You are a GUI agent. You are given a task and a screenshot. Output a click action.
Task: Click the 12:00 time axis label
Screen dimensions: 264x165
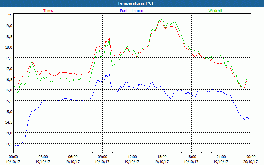[x=132, y=157]
